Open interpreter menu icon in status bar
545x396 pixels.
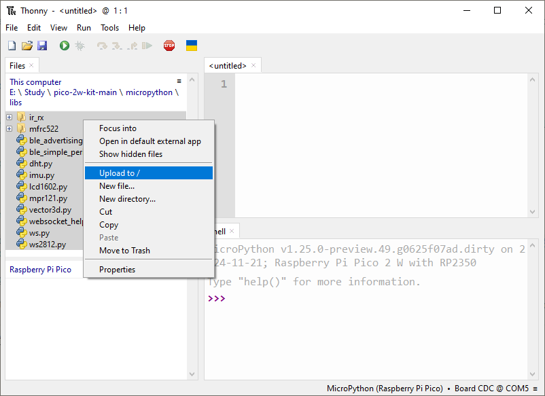pos(535,389)
